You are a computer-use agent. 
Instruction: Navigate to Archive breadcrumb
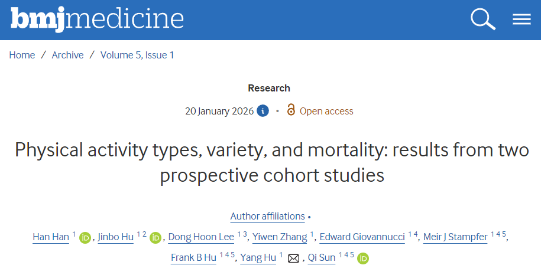[67, 55]
